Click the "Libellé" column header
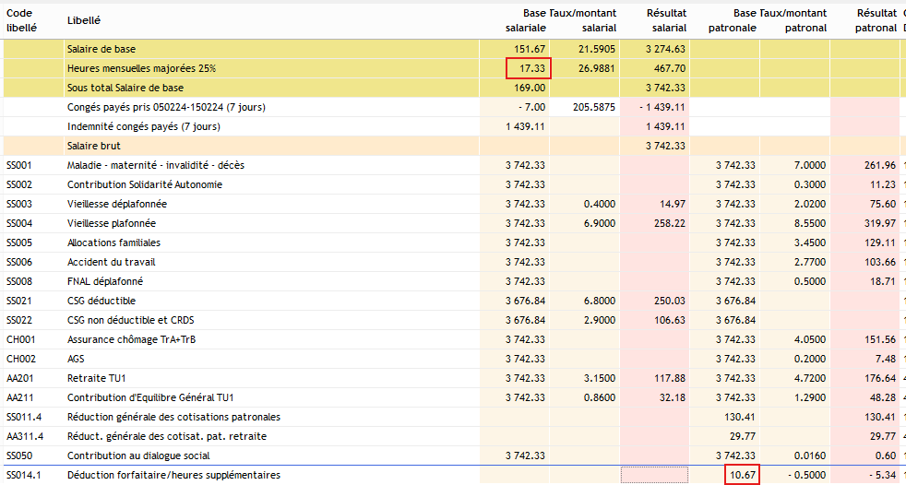 (x=84, y=20)
